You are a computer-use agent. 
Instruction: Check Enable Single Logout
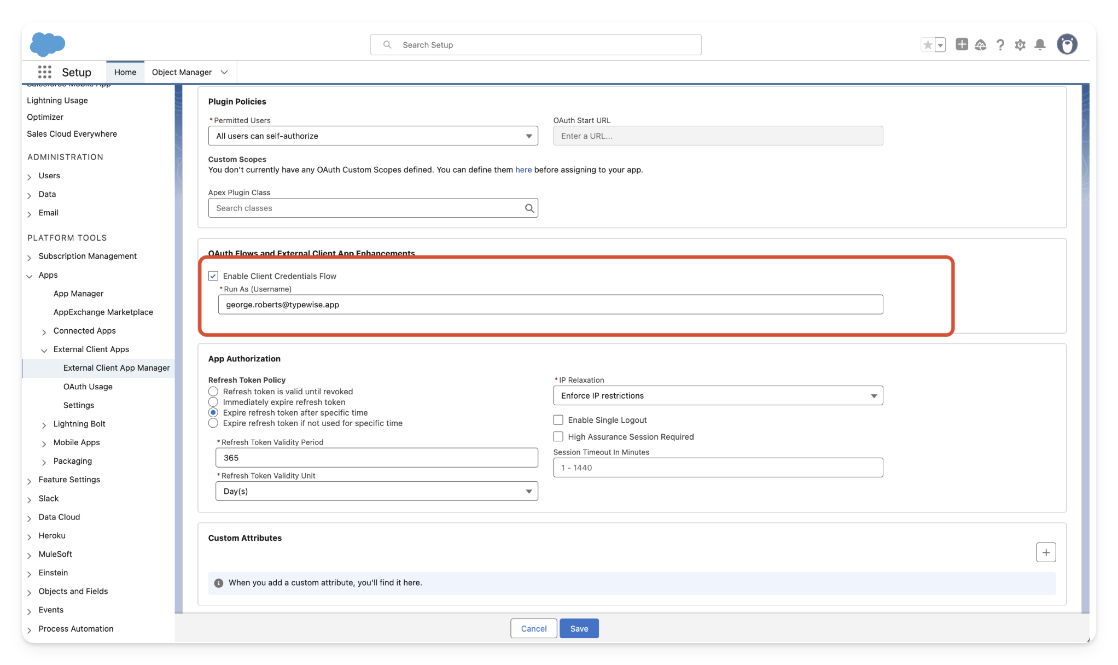558,420
